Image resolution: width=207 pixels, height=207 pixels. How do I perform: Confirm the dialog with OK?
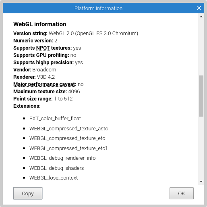182,193
